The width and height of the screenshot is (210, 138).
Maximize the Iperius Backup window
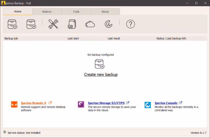pos(196,3)
